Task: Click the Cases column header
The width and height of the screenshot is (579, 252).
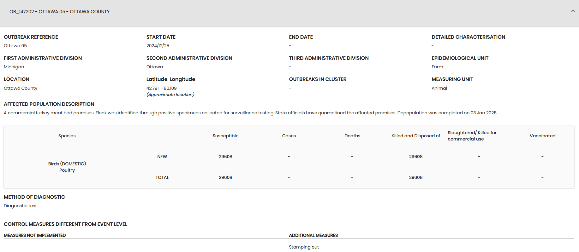Action: coord(289,136)
